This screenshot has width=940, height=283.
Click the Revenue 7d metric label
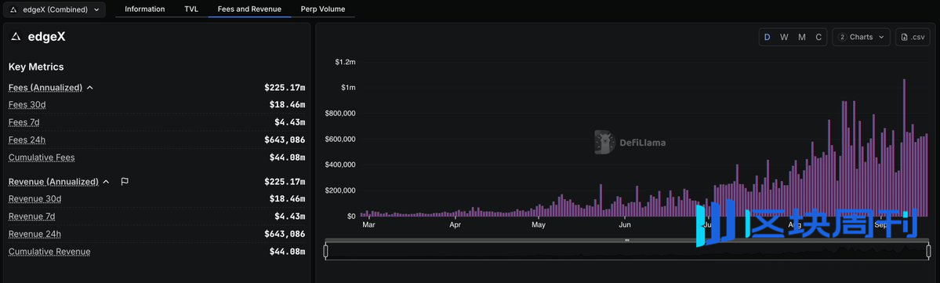click(32, 216)
